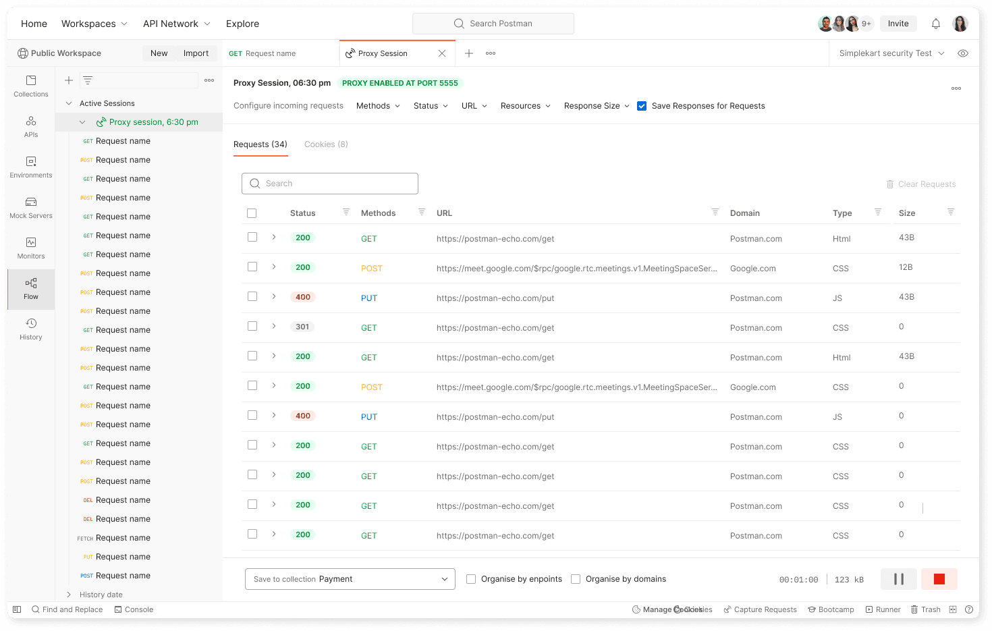Open History in the sidebar
The height and width of the screenshot is (631, 992).
pyautogui.click(x=31, y=329)
